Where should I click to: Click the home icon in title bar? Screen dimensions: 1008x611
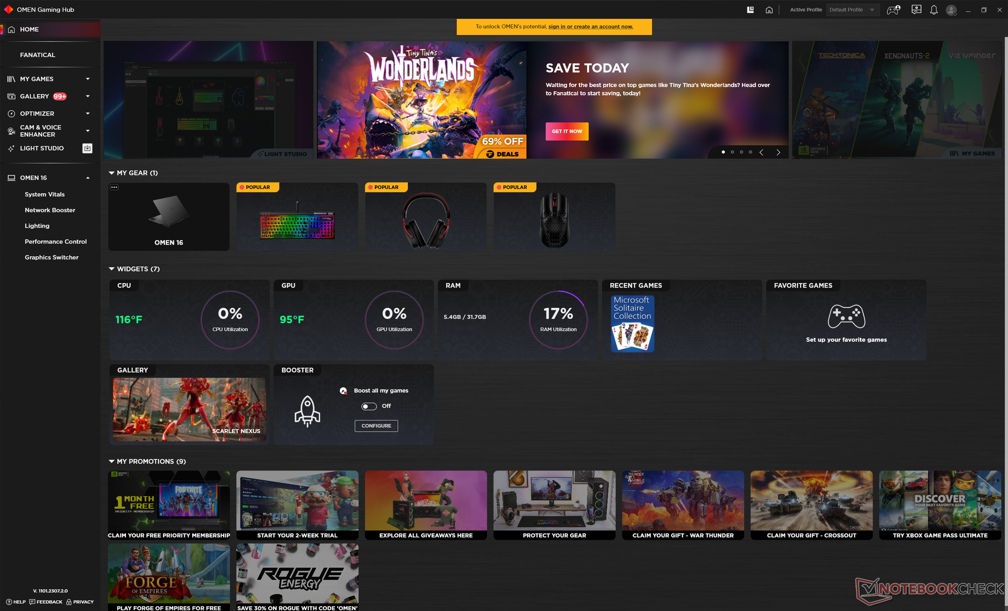(769, 10)
